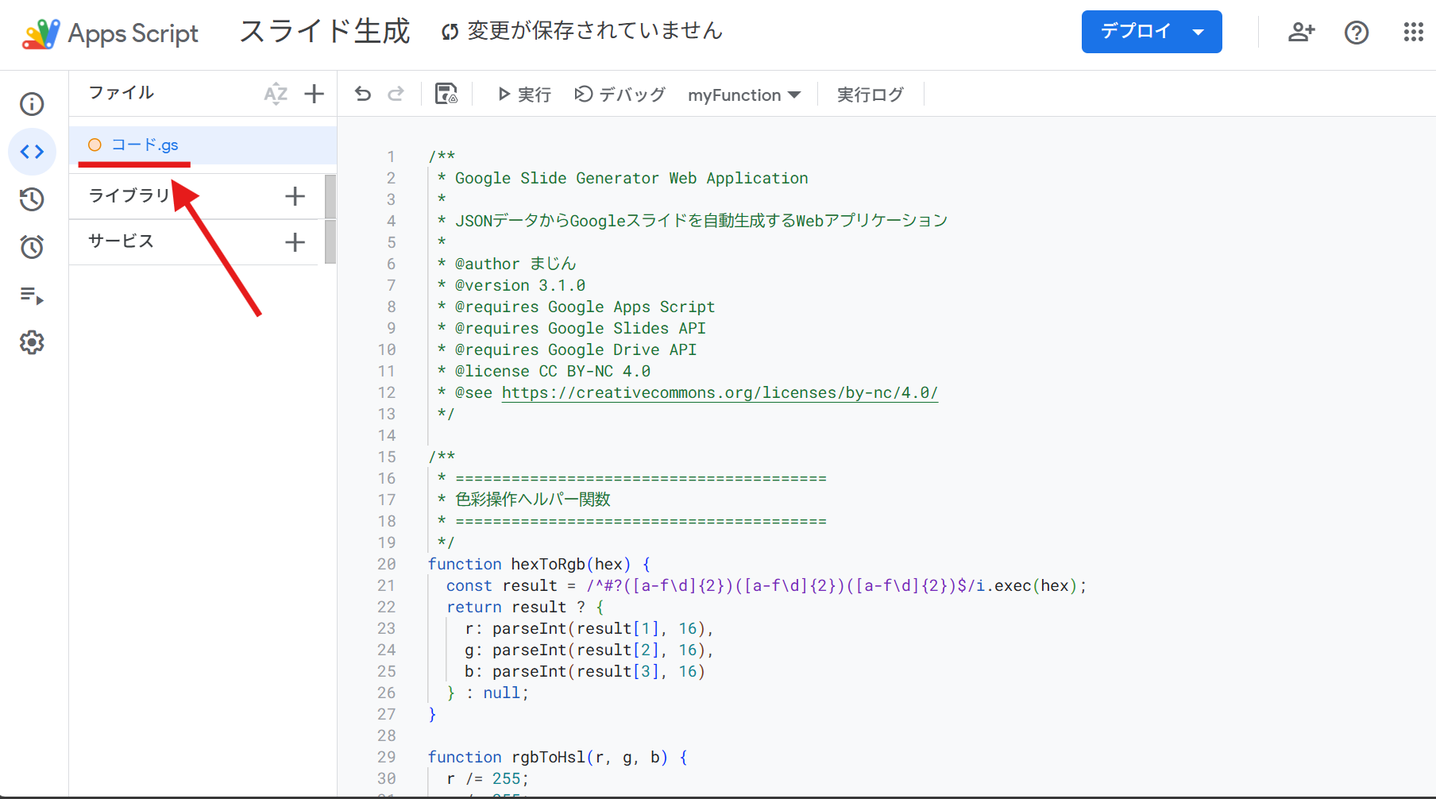Add a library with plus button
Image resolution: width=1436 pixels, height=799 pixels.
[295, 196]
